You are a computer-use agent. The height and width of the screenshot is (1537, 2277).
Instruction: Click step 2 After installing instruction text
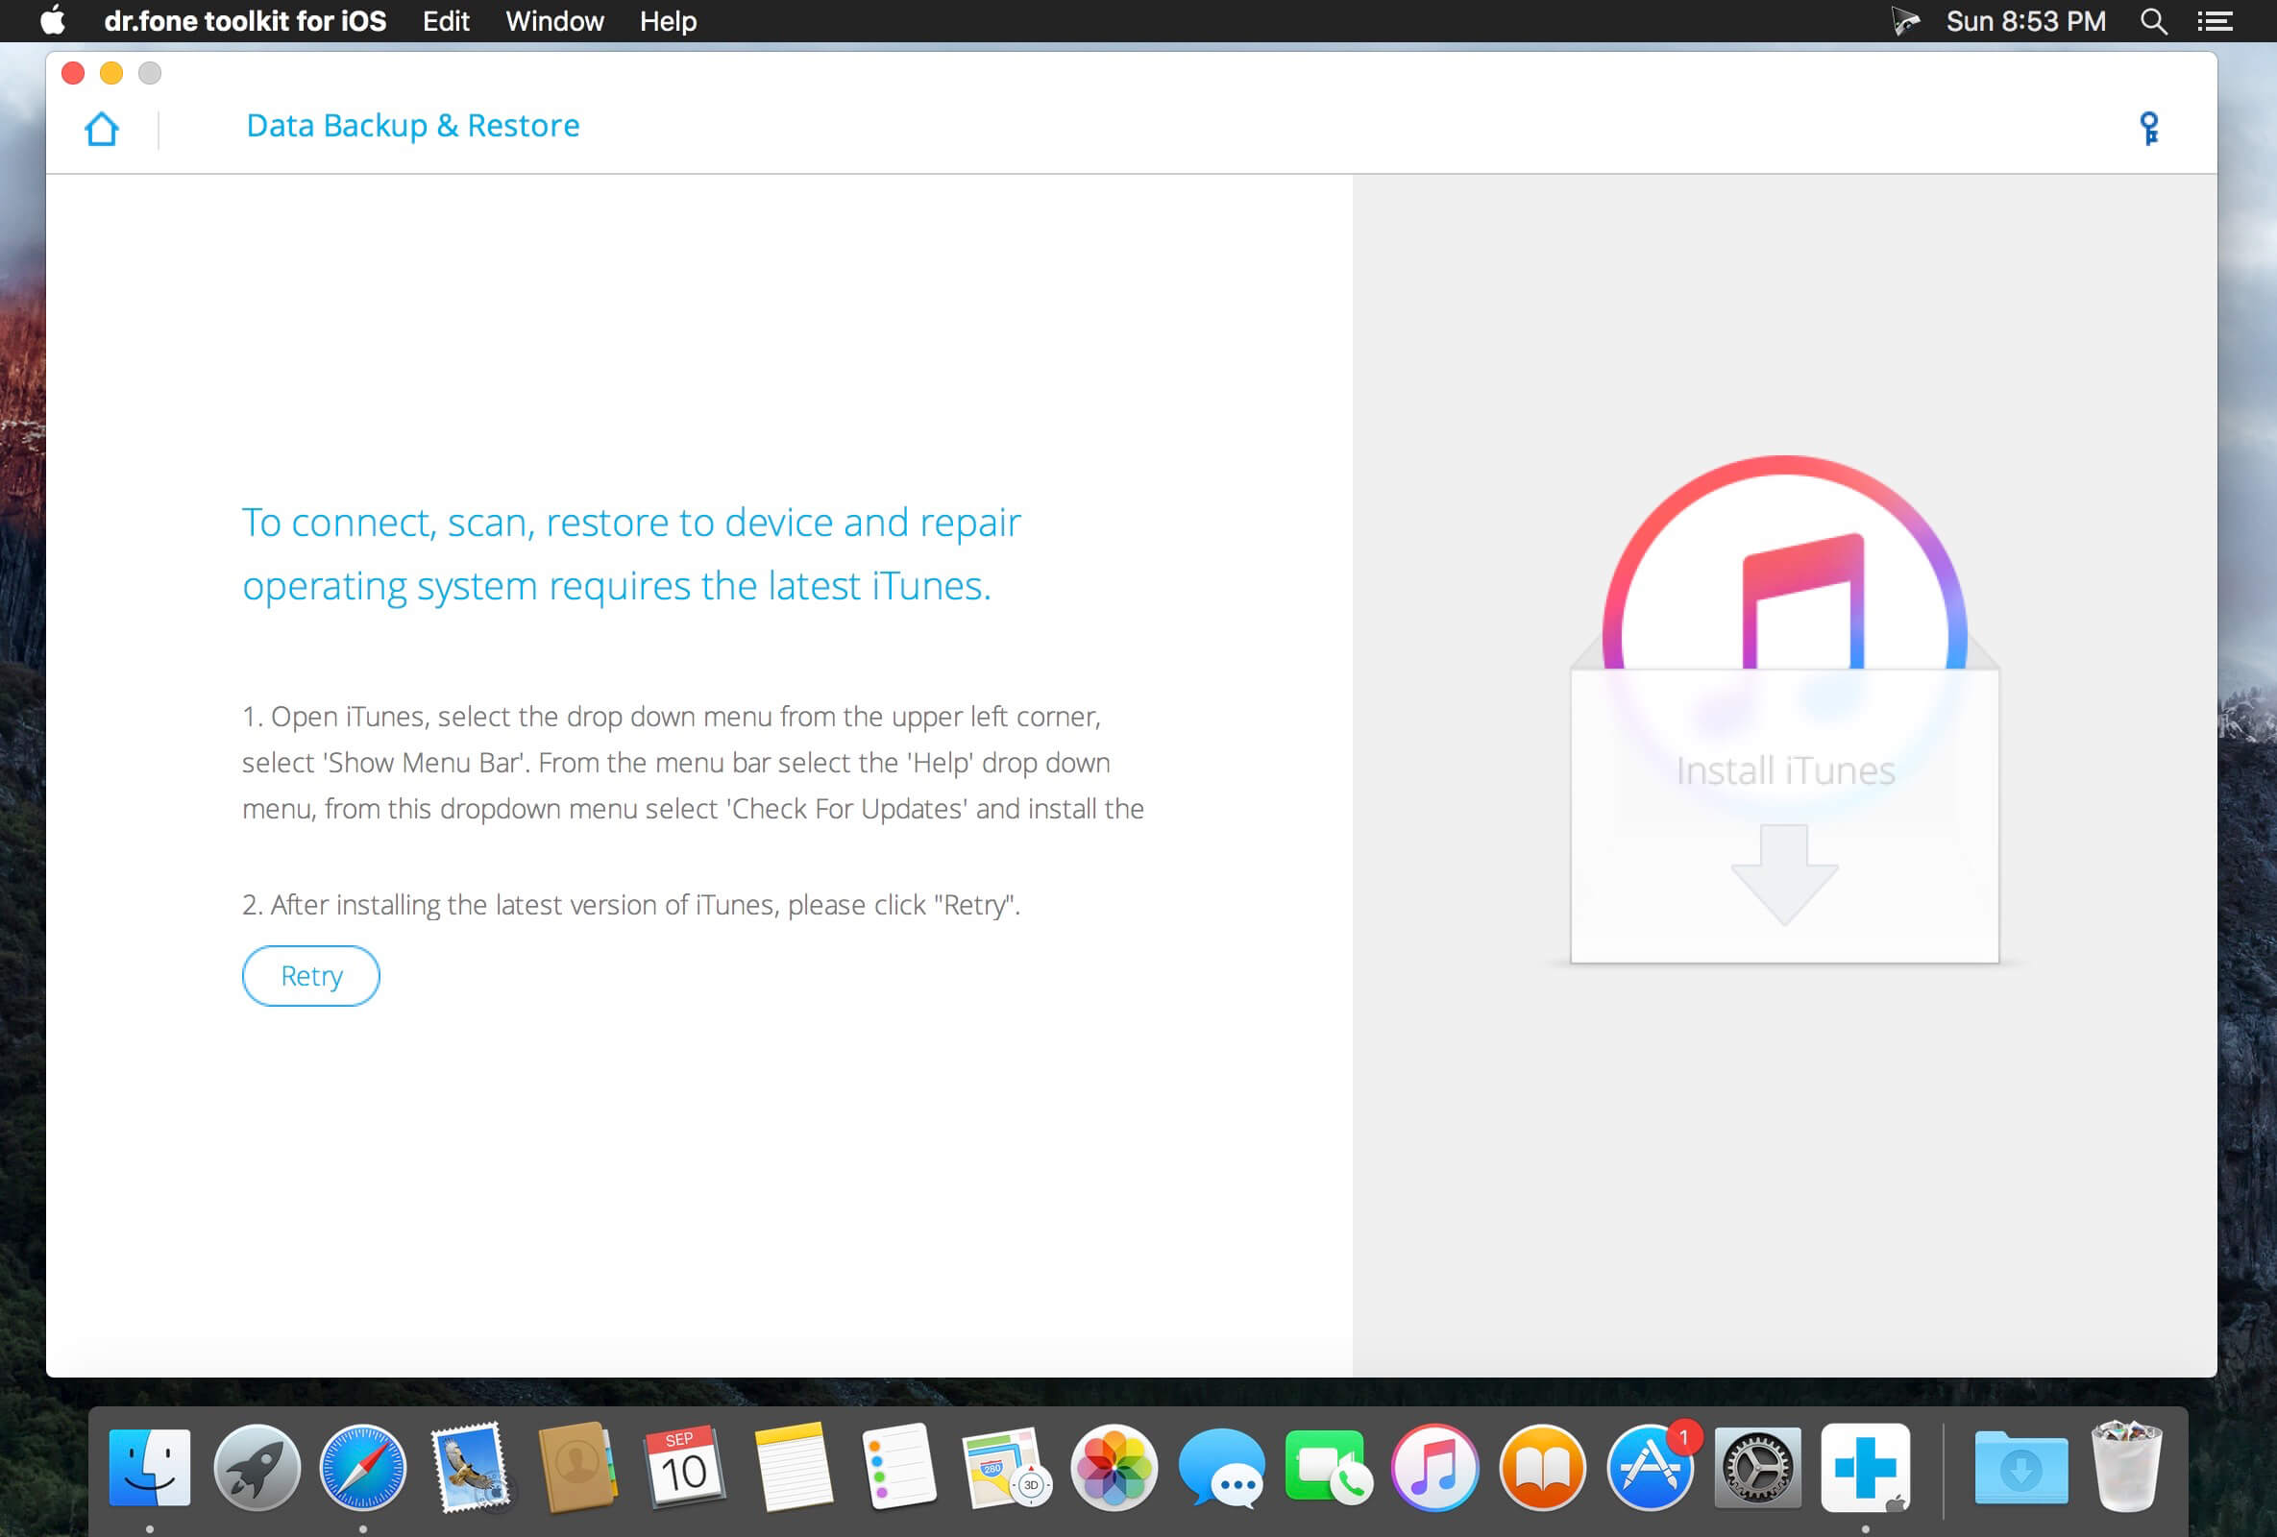(x=631, y=904)
